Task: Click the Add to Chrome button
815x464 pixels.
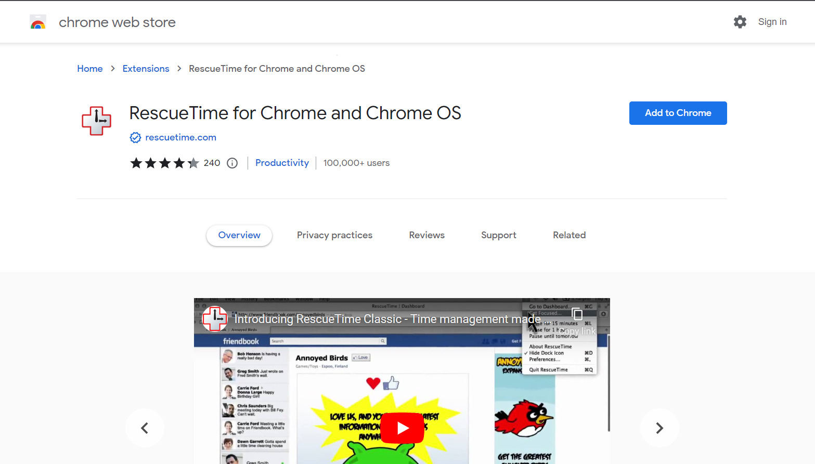Action: (x=678, y=113)
